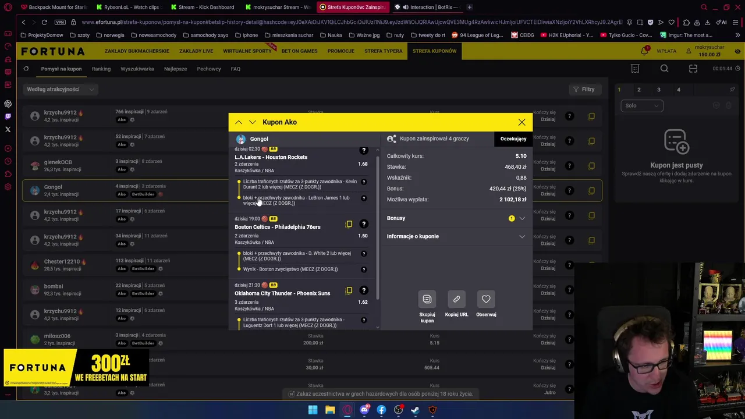
Task: Open help for LeBron James blocks bet
Action: [364, 198]
